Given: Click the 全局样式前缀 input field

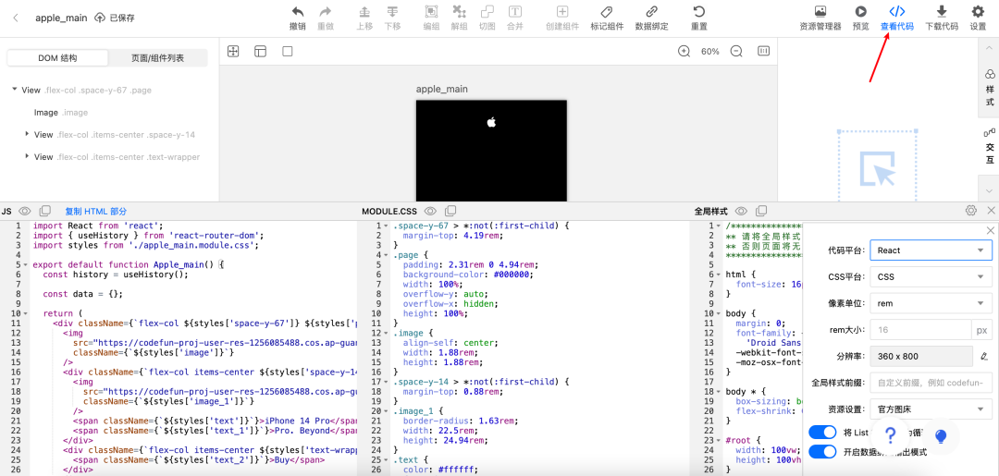Looking at the screenshot, I should tap(931, 383).
